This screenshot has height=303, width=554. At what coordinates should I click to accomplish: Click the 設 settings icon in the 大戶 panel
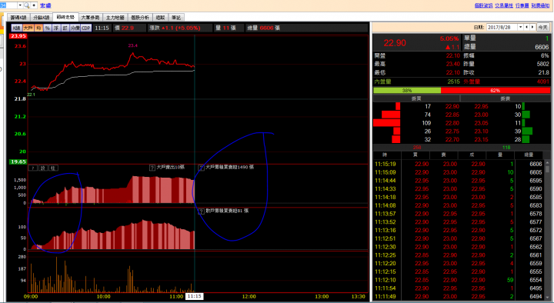coord(43,168)
